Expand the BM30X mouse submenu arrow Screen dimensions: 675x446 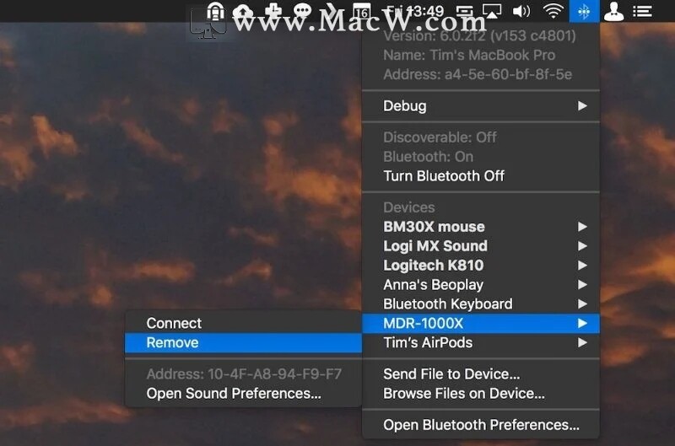click(x=582, y=227)
